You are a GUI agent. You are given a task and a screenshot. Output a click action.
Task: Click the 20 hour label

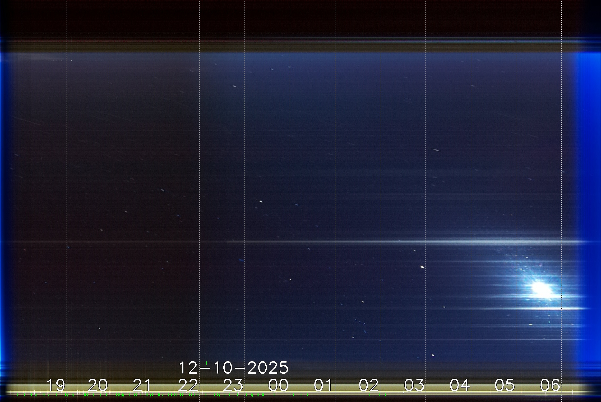98,385
